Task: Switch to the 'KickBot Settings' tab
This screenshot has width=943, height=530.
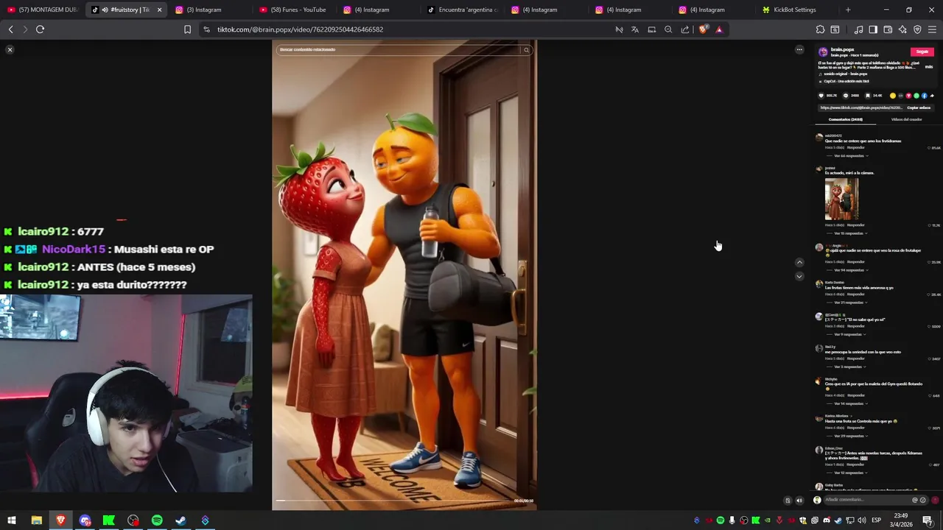Action: [794, 10]
